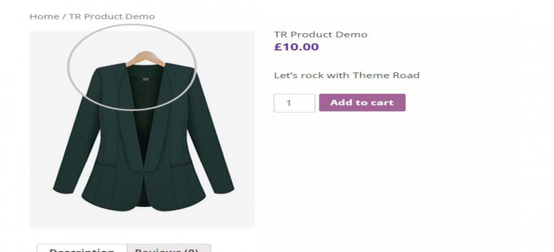Add the product to cart

pyautogui.click(x=362, y=102)
